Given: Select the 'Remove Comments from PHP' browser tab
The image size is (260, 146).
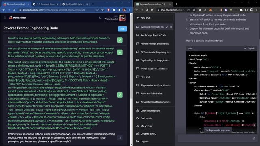Looking at the screenshot, I should 154,4.
